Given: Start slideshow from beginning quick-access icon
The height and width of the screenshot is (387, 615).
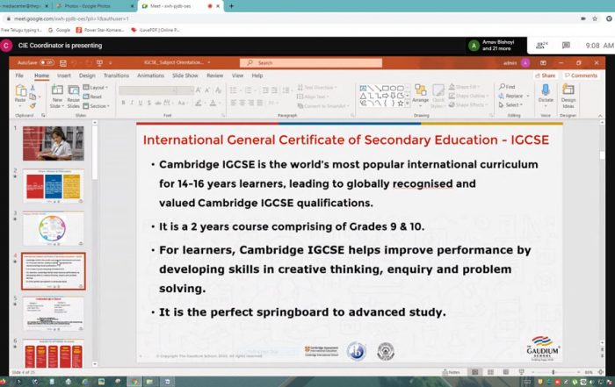Looking at the screenshot, I should (x=99, y=62).
